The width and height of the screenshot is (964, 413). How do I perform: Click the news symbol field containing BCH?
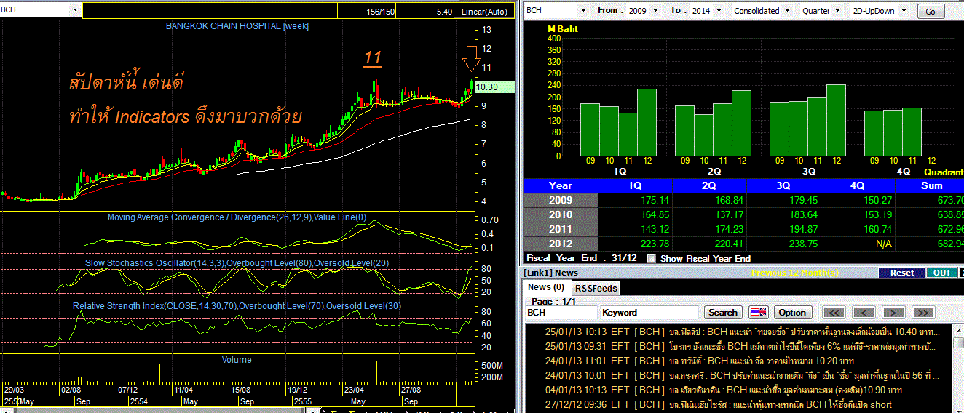click(561, 312)
